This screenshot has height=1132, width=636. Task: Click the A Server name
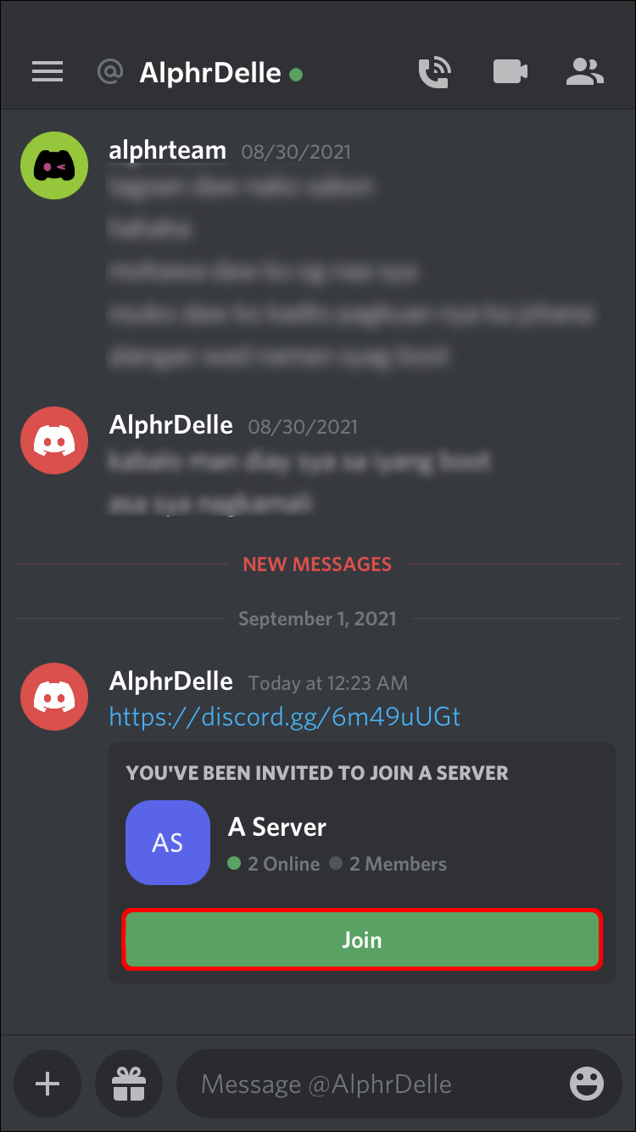(x=277, y=827)
